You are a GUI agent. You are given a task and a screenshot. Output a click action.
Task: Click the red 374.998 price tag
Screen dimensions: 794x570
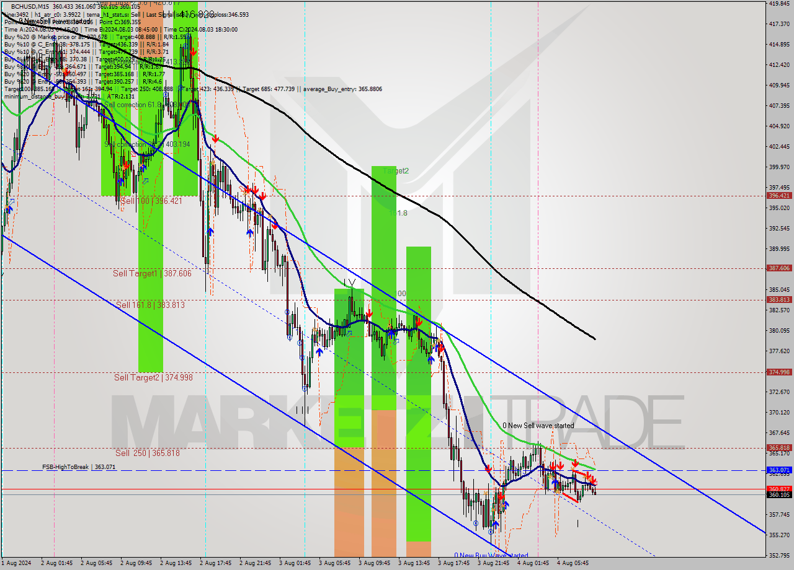(779, 372)
